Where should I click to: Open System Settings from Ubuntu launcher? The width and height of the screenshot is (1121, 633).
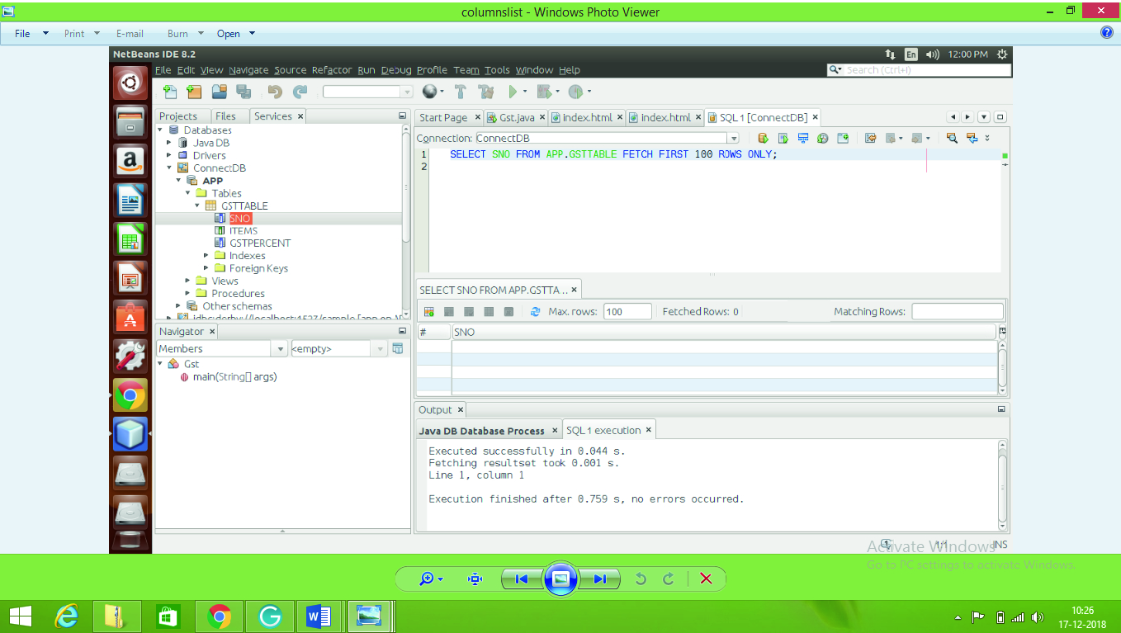(130, 356)
